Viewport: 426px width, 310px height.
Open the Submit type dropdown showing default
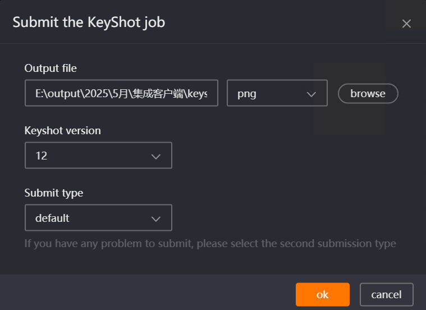pyautogui.click(x=98, y=217)
